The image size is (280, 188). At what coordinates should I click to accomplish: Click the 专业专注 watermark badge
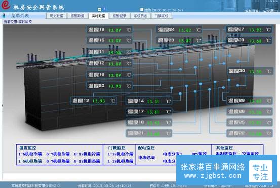pyautogui.click(x=260, y=172)
